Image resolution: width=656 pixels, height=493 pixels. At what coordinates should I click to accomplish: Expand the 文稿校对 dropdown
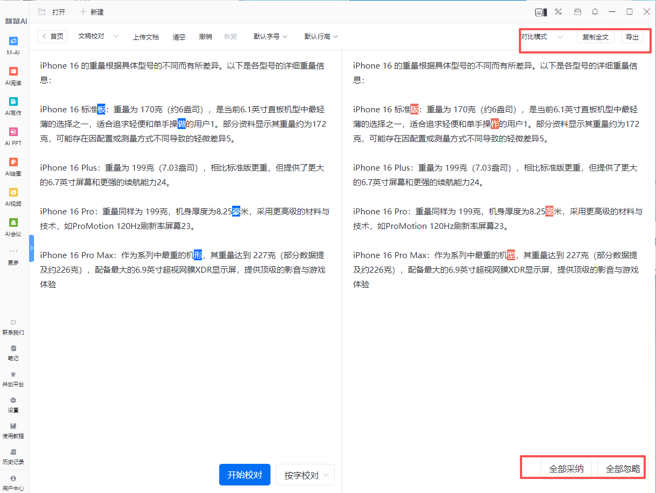click(98, 36)
